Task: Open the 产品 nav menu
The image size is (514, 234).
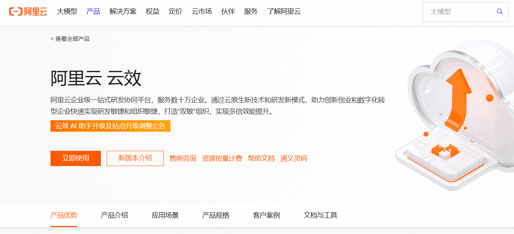Action: point(93,11)
